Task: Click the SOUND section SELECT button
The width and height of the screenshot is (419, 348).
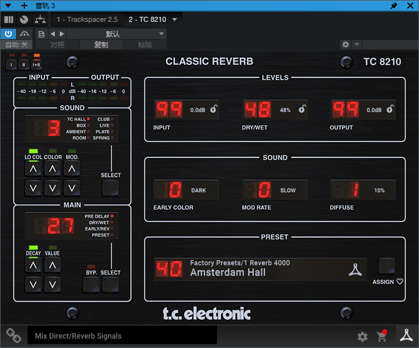Action: tap(110, 188)
